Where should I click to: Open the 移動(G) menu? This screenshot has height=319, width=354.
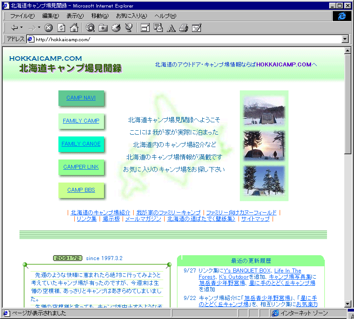[x=100, y=16]
